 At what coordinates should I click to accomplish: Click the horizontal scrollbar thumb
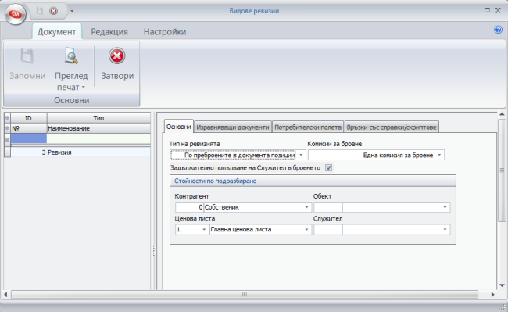(245, 295)
